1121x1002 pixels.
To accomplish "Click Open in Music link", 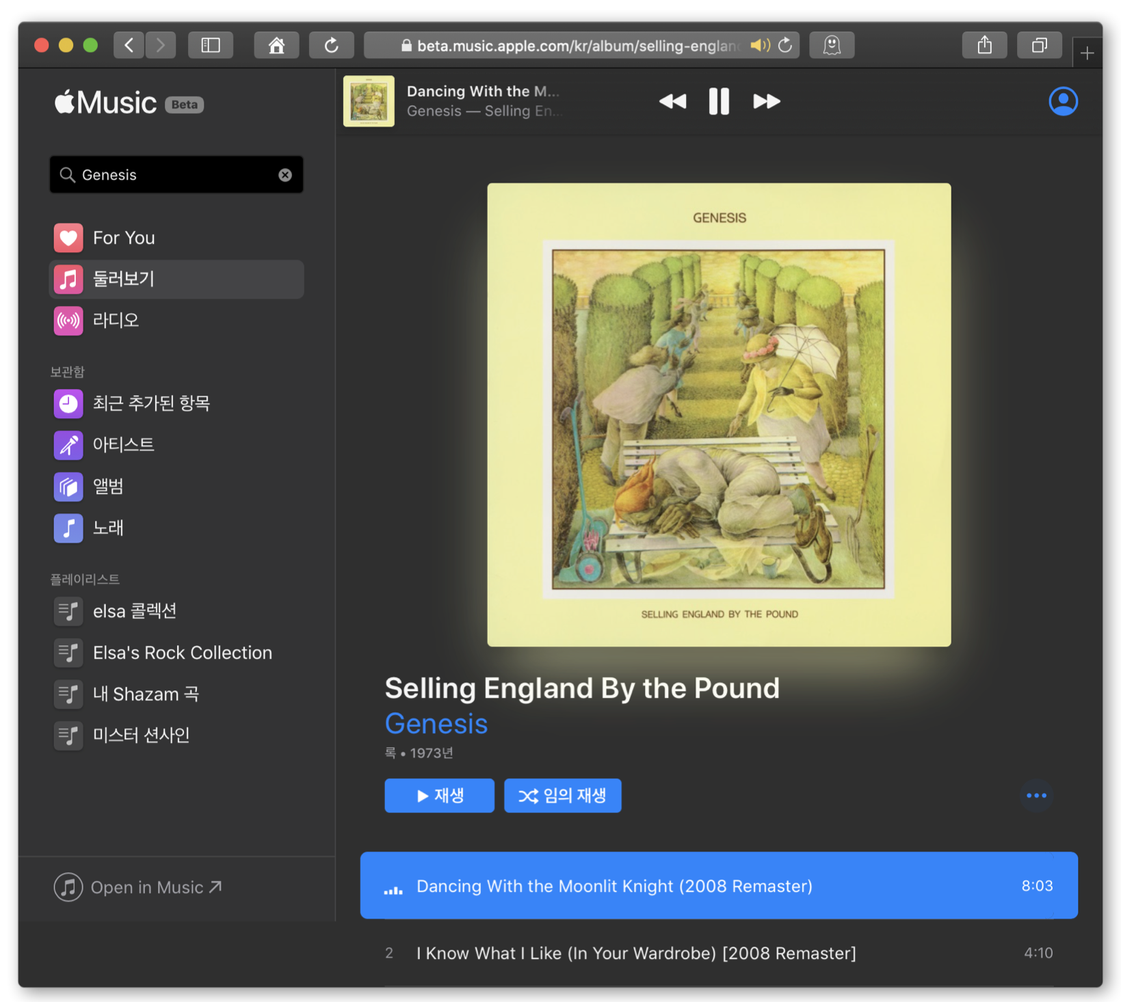I will point(138,887).
